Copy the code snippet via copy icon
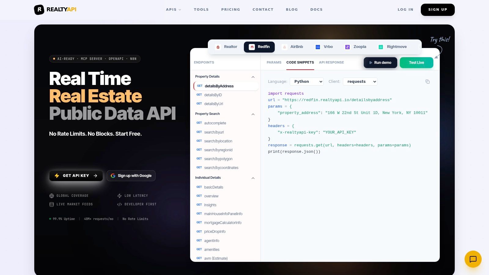Image resolution: width=489 pixels, height=275 pixels. point(428,82)
